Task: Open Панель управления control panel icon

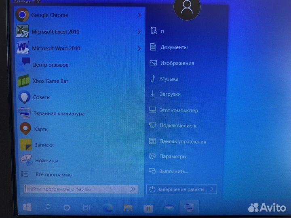Action: click(152, 141)
